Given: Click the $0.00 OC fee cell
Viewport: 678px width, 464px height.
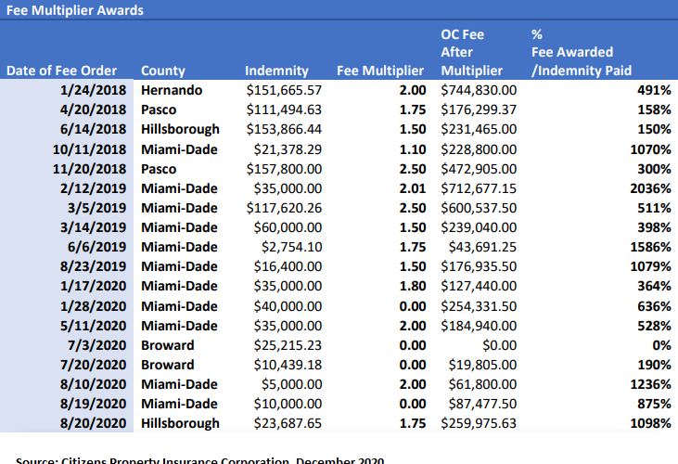Looking at the screenshot, I should click(498, 345).
